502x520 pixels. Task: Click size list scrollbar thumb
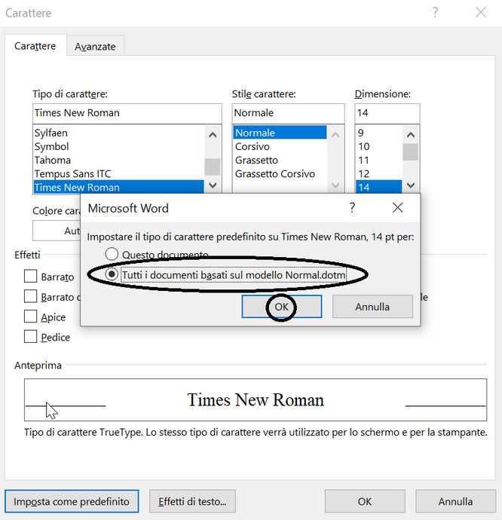(x=411, y=152)
